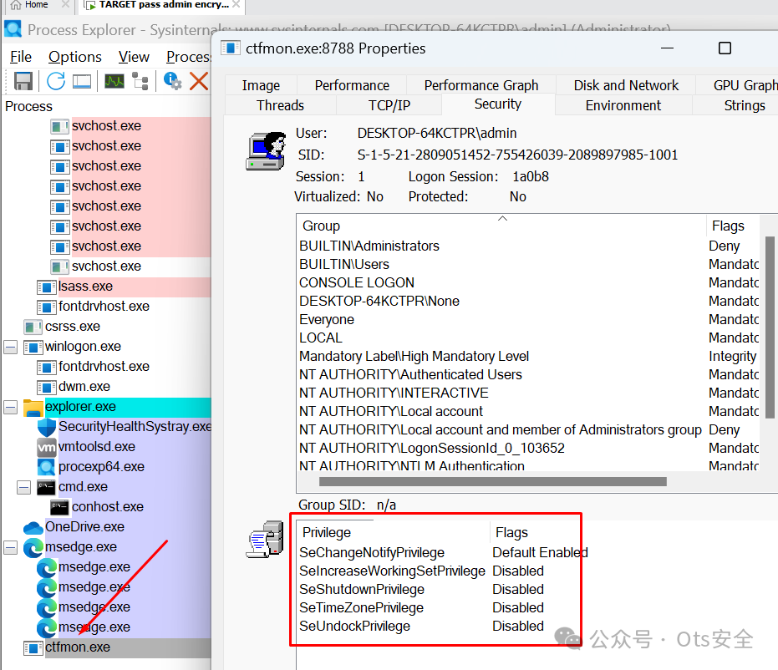
Task: Maximize the Properties dialog
Action: pyautogui.click(x=725, y=48)
